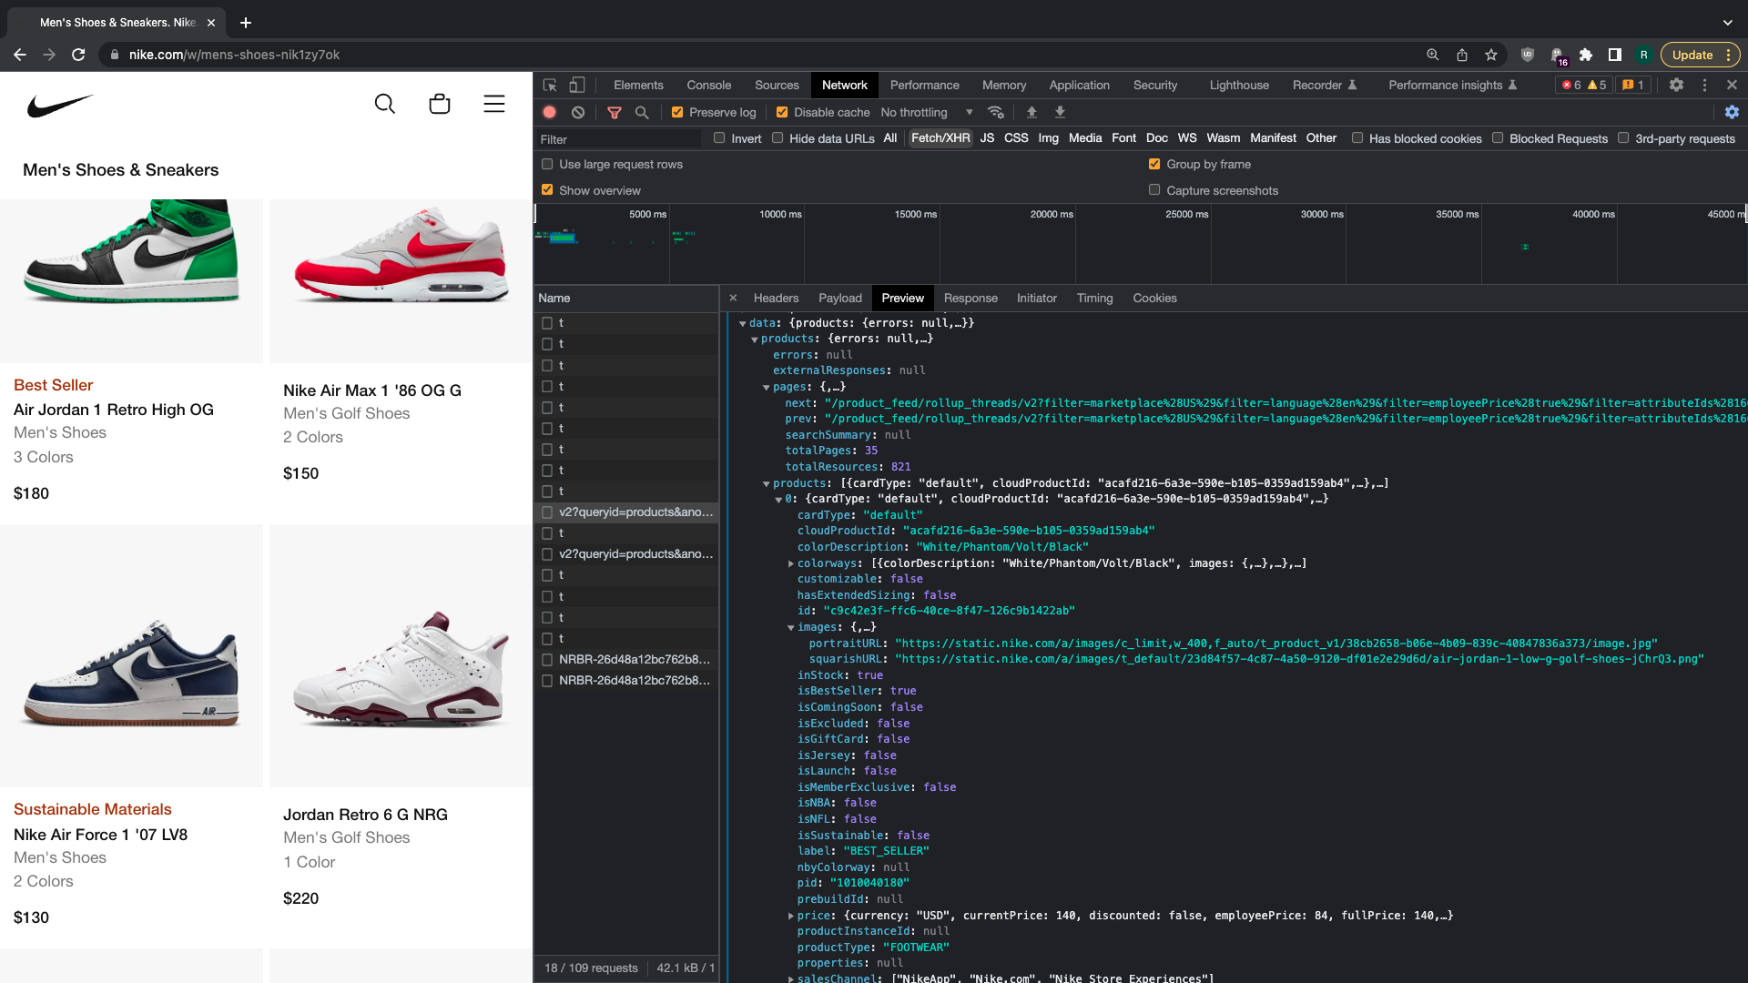Image resolution: width=1748 pixels, height=983 pixels.
Task: Enable the Invert filter checkbox
Action: point(719,138)
